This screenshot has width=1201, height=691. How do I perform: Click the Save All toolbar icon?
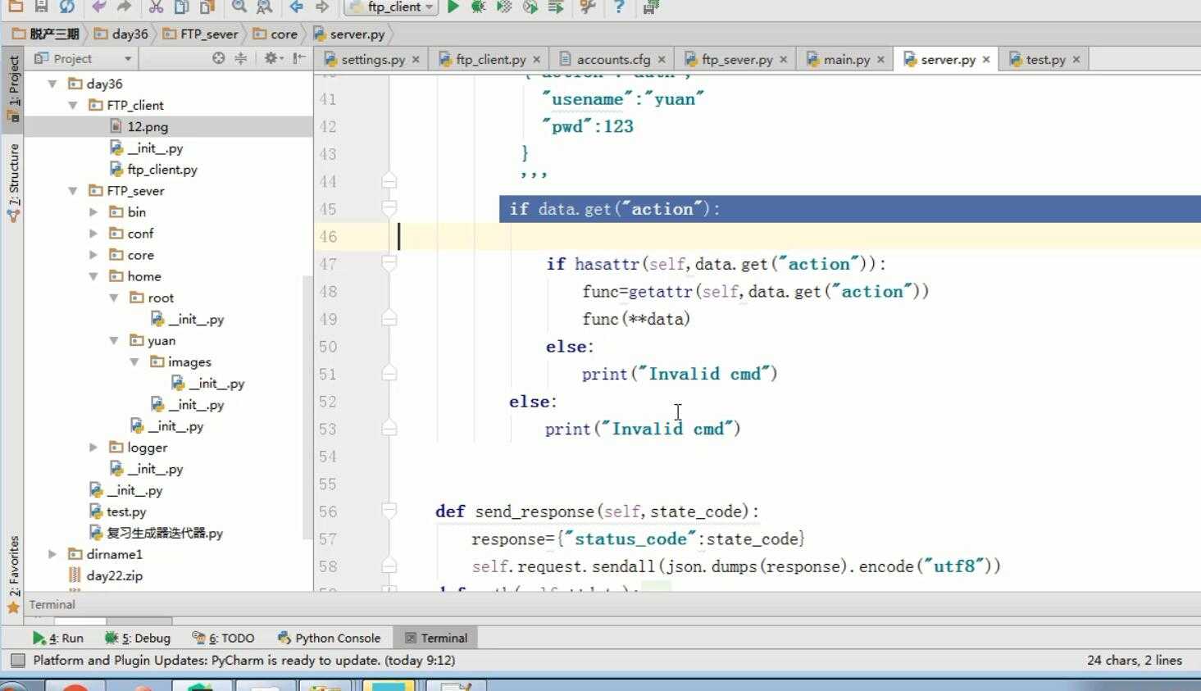41,7
